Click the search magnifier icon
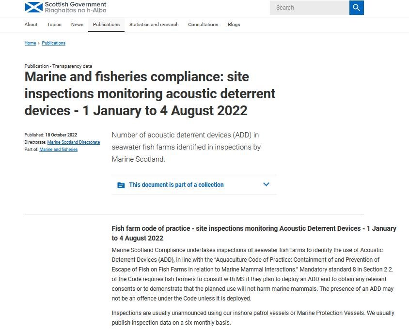Viewport: 409px width, 330px height. pos(356,8)
